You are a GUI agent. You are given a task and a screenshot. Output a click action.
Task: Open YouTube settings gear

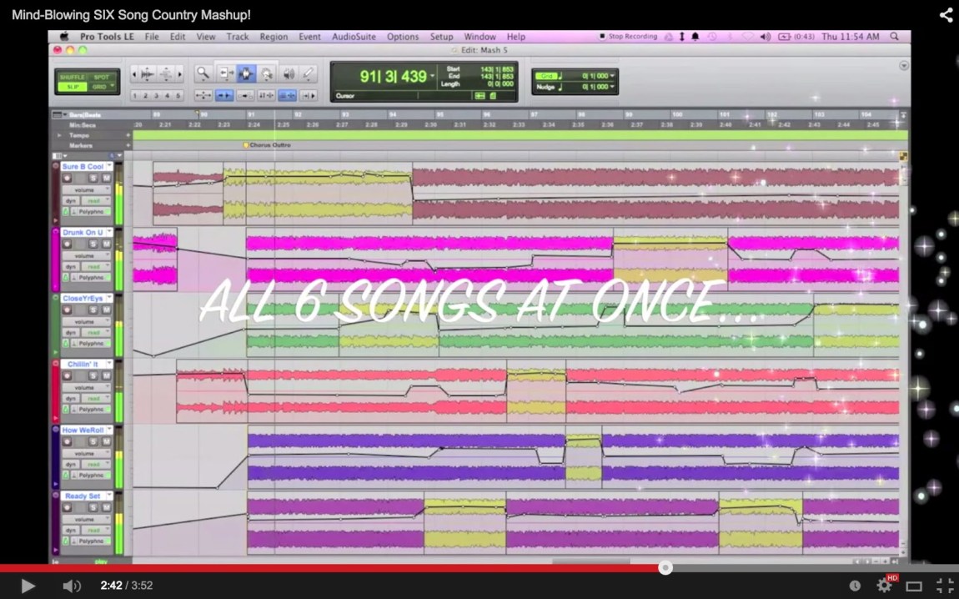[x=884, y=586]
